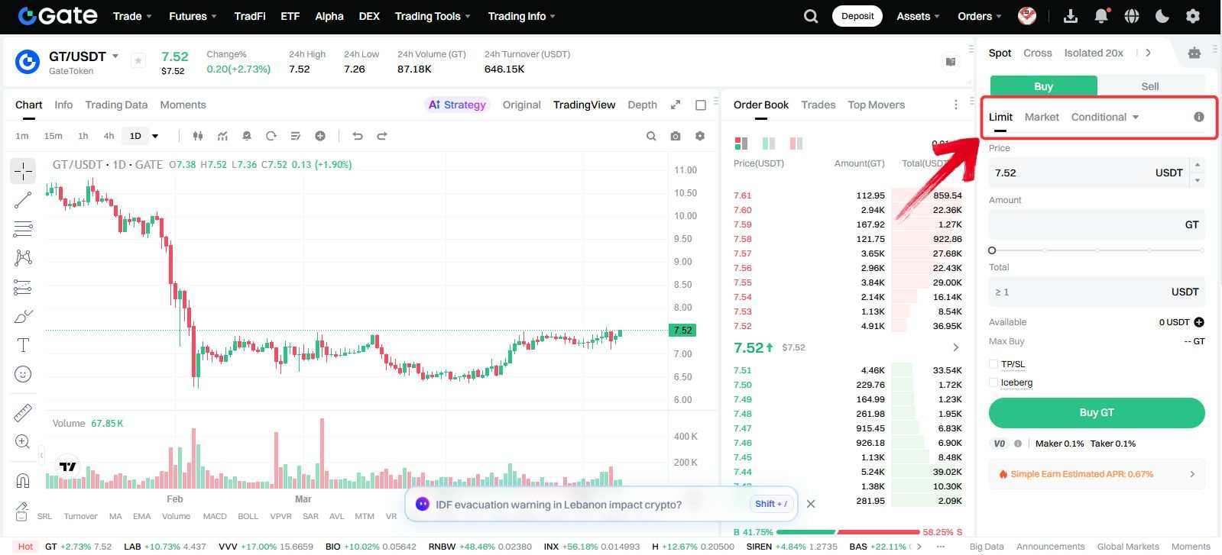
Task: Select the brush drawing tool
Action: pyautogui.click(x=23, y=316)
